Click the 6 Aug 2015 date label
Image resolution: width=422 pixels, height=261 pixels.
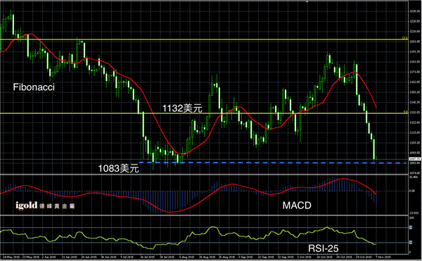186,257
